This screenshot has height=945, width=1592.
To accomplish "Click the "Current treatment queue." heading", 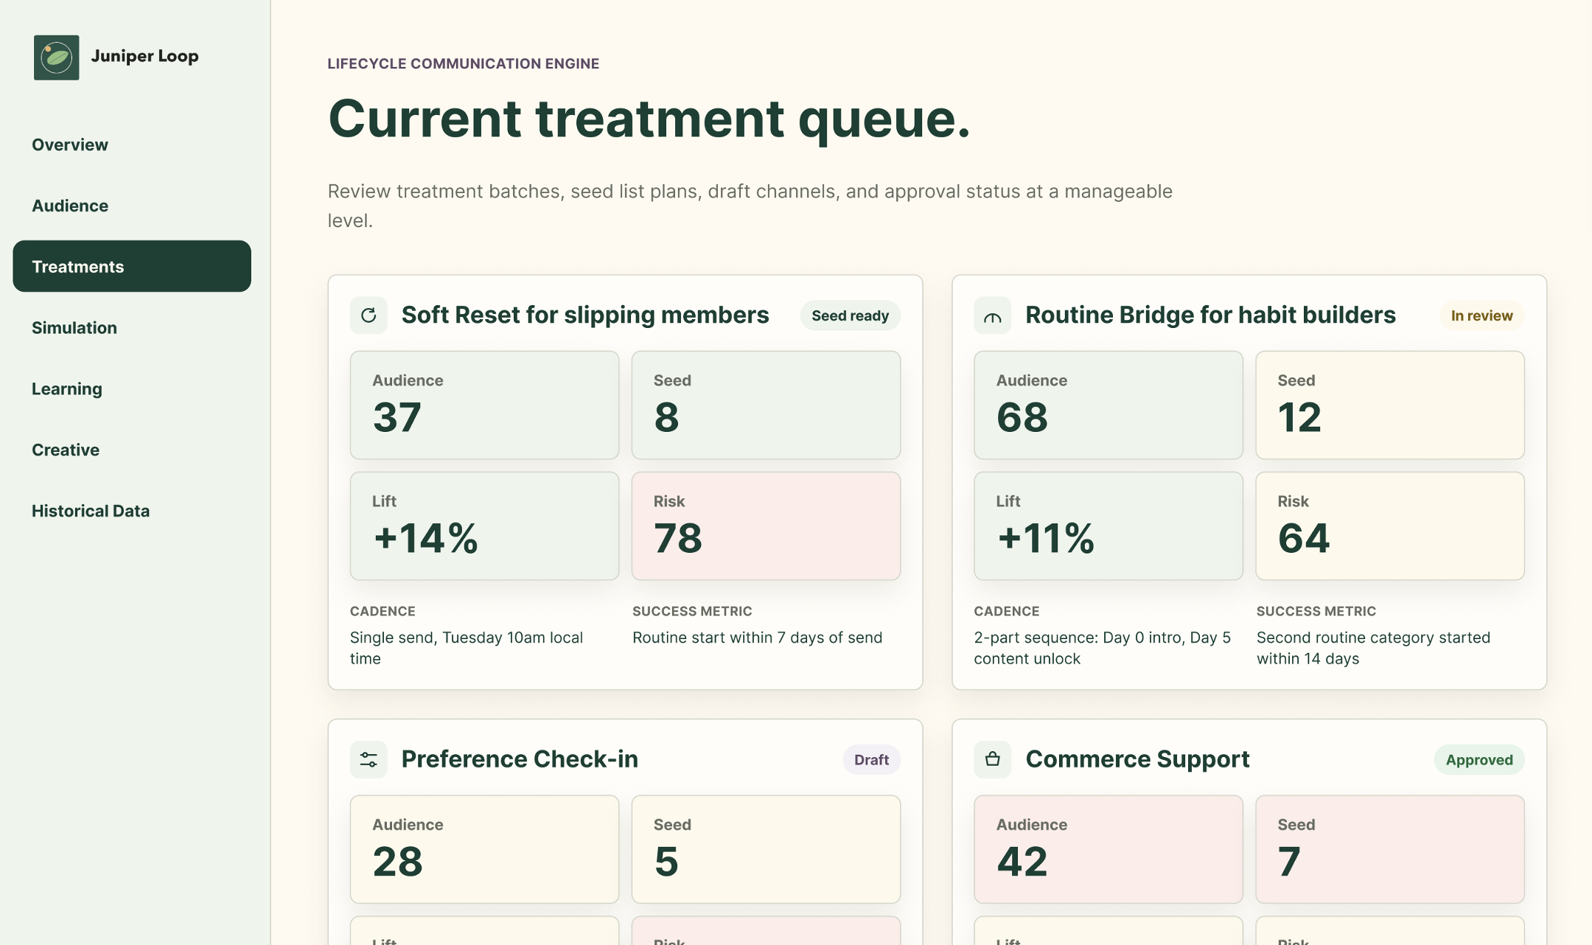I will [649, 118].
